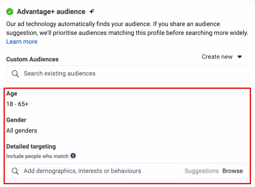Viewport: 255px width, 187px height.
Task: Open the Learn more link
Action: pyautogui.click(x=22, y=42)
